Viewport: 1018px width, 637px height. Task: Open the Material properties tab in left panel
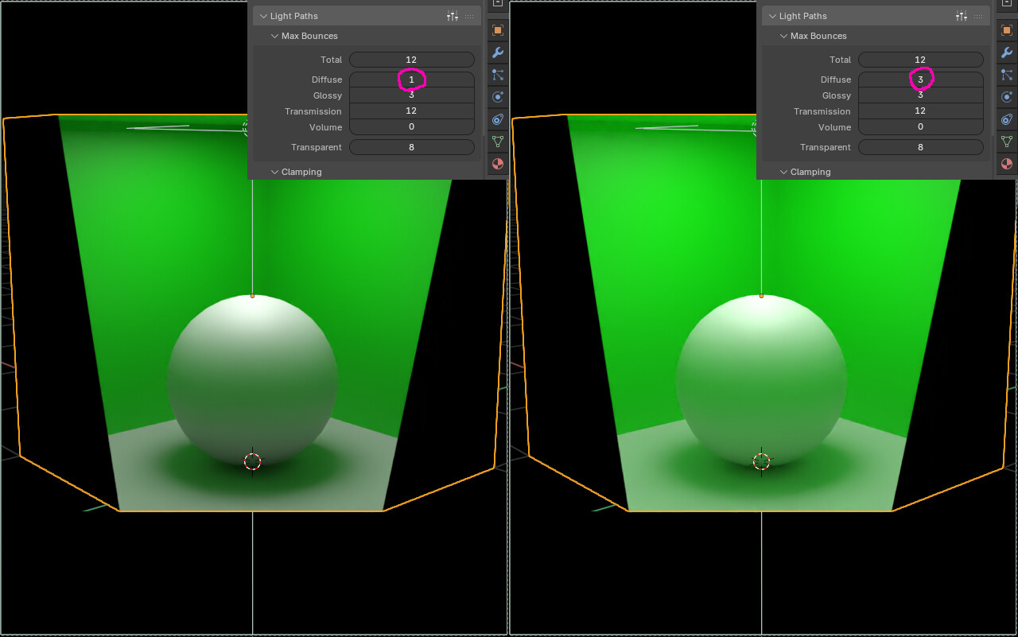point(498,164)
